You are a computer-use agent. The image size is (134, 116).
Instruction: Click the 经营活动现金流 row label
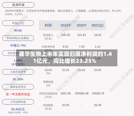click(x=48, y=95)
